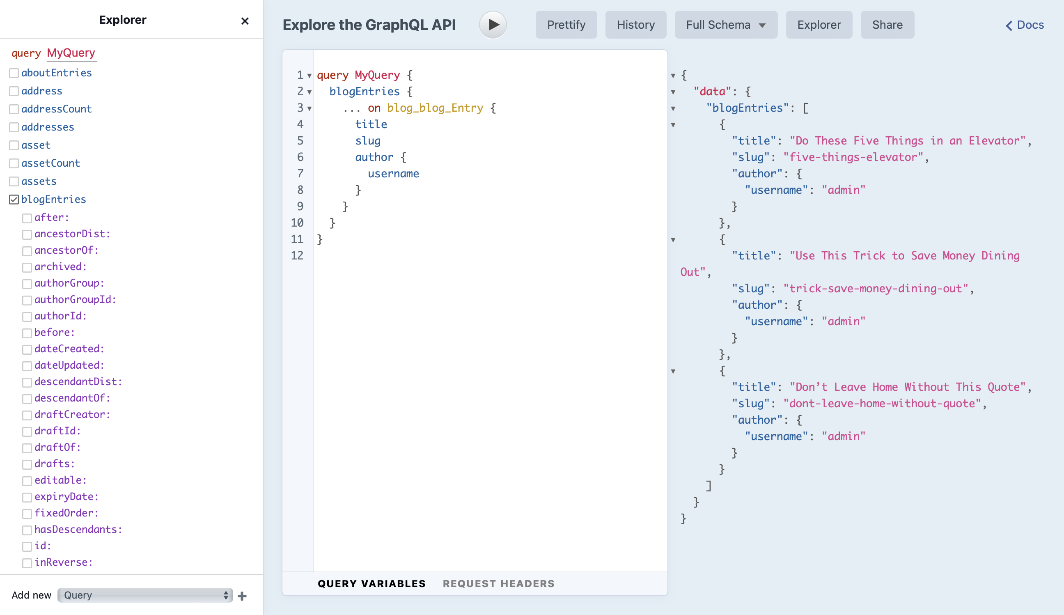Screen dimensions: 1064x615
Task: Click the plus icon to add a new query
Action: tap(242, 596)
